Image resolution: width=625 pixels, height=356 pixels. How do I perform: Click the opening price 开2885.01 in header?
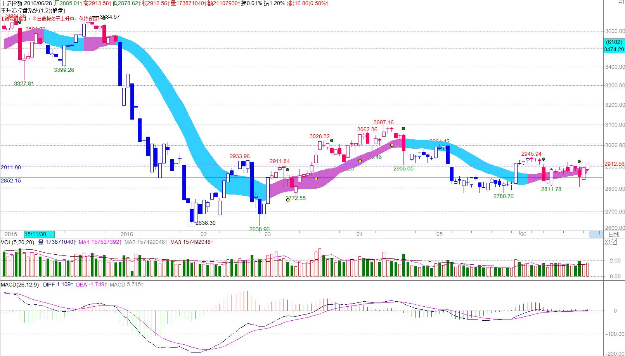[x=69, y=3]
